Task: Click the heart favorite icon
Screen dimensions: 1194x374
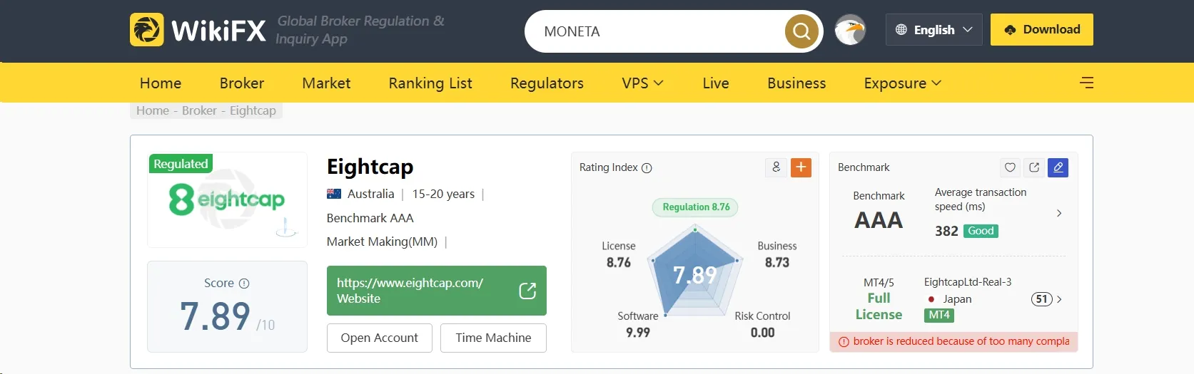Action: coord(1010,167)
